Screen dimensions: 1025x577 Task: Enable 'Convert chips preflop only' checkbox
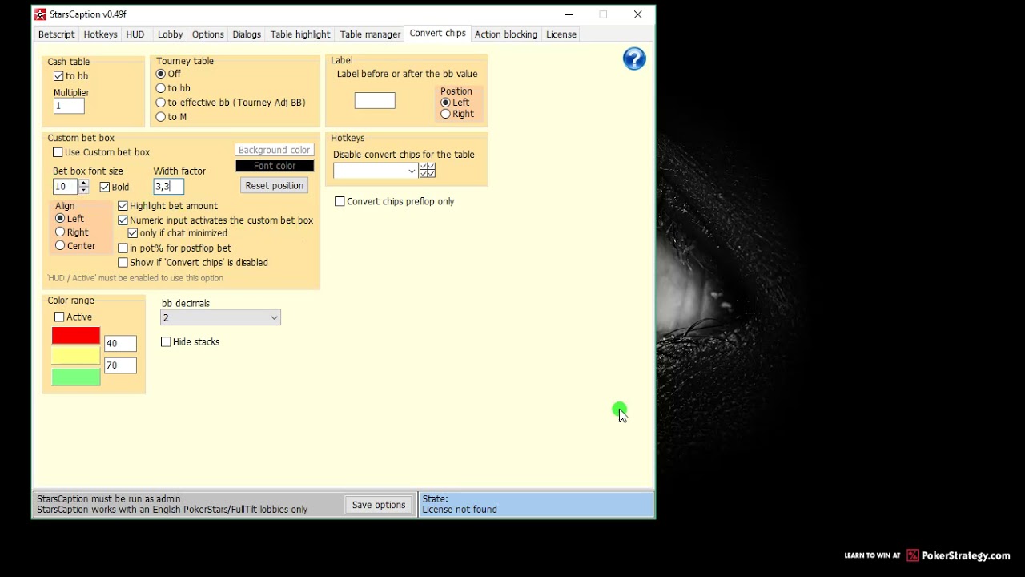pos(340,202)
